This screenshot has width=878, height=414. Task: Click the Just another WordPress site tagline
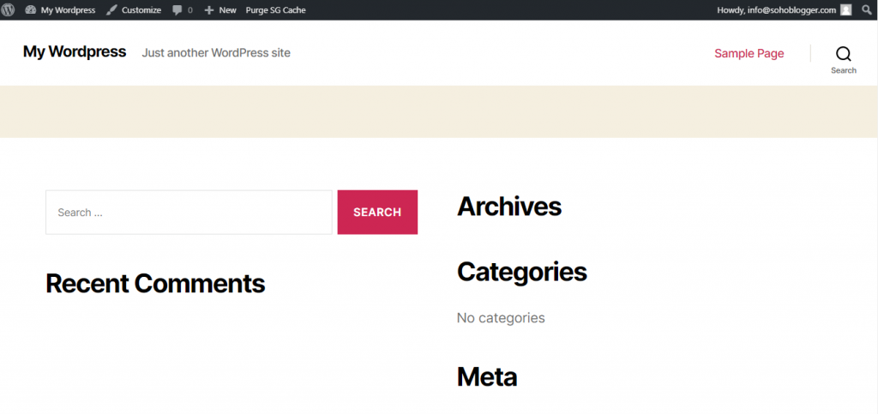click(216, 53)
